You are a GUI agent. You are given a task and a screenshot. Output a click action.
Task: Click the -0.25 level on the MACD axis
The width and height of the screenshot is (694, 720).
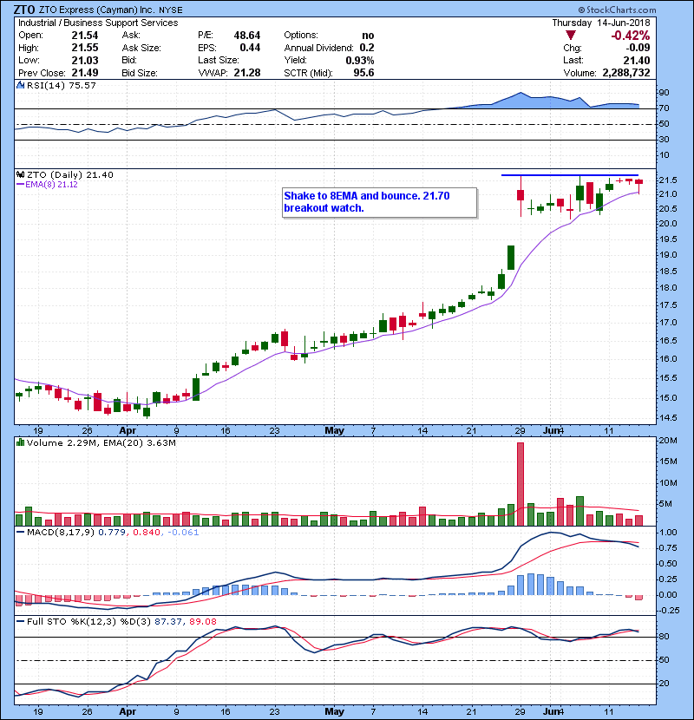click(668, 610)
